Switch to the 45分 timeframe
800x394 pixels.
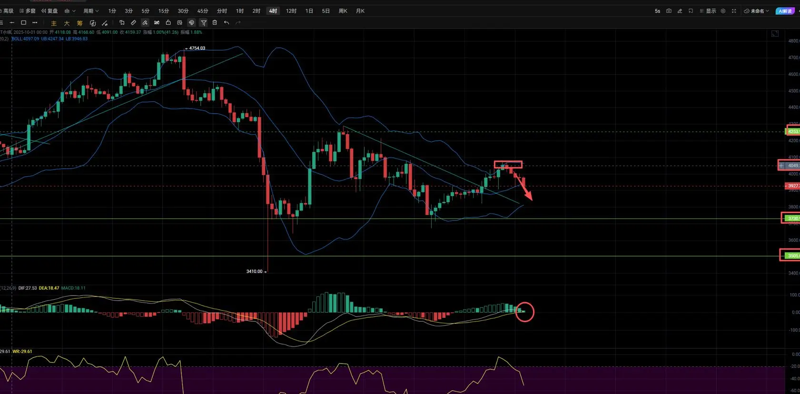202,11
